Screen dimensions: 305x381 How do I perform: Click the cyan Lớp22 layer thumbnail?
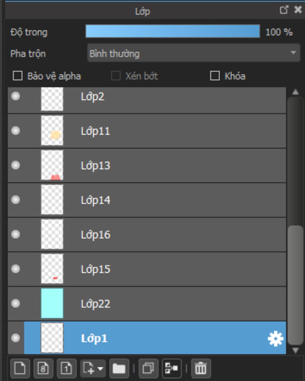click(x=52, y=303)
